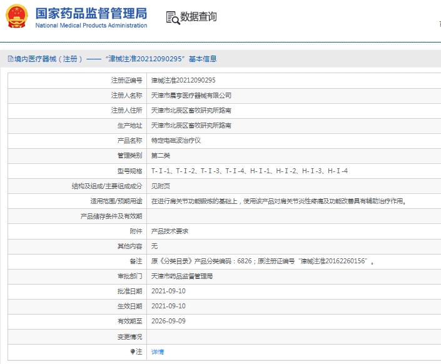Open the 详情 link

pos(158,351)
